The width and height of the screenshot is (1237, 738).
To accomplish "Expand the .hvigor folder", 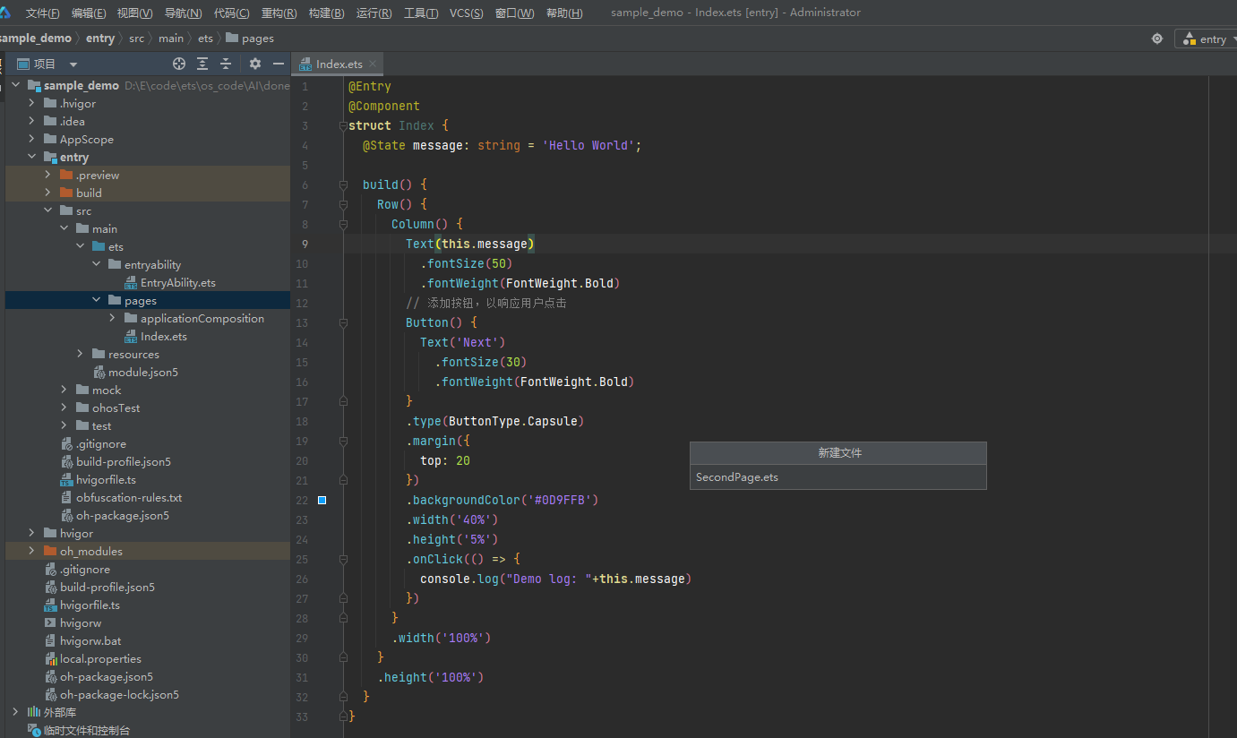I will (31, 104).
